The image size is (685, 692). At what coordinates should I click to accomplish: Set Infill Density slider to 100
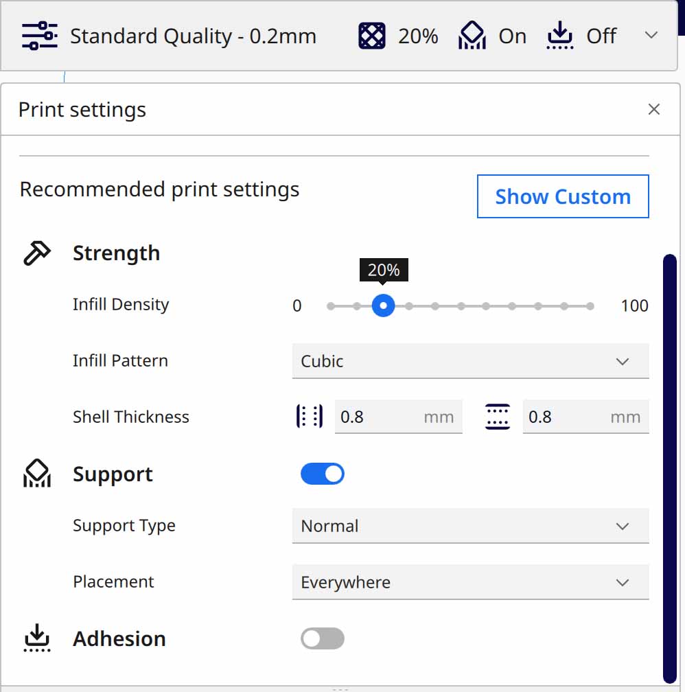click(590, 306)
